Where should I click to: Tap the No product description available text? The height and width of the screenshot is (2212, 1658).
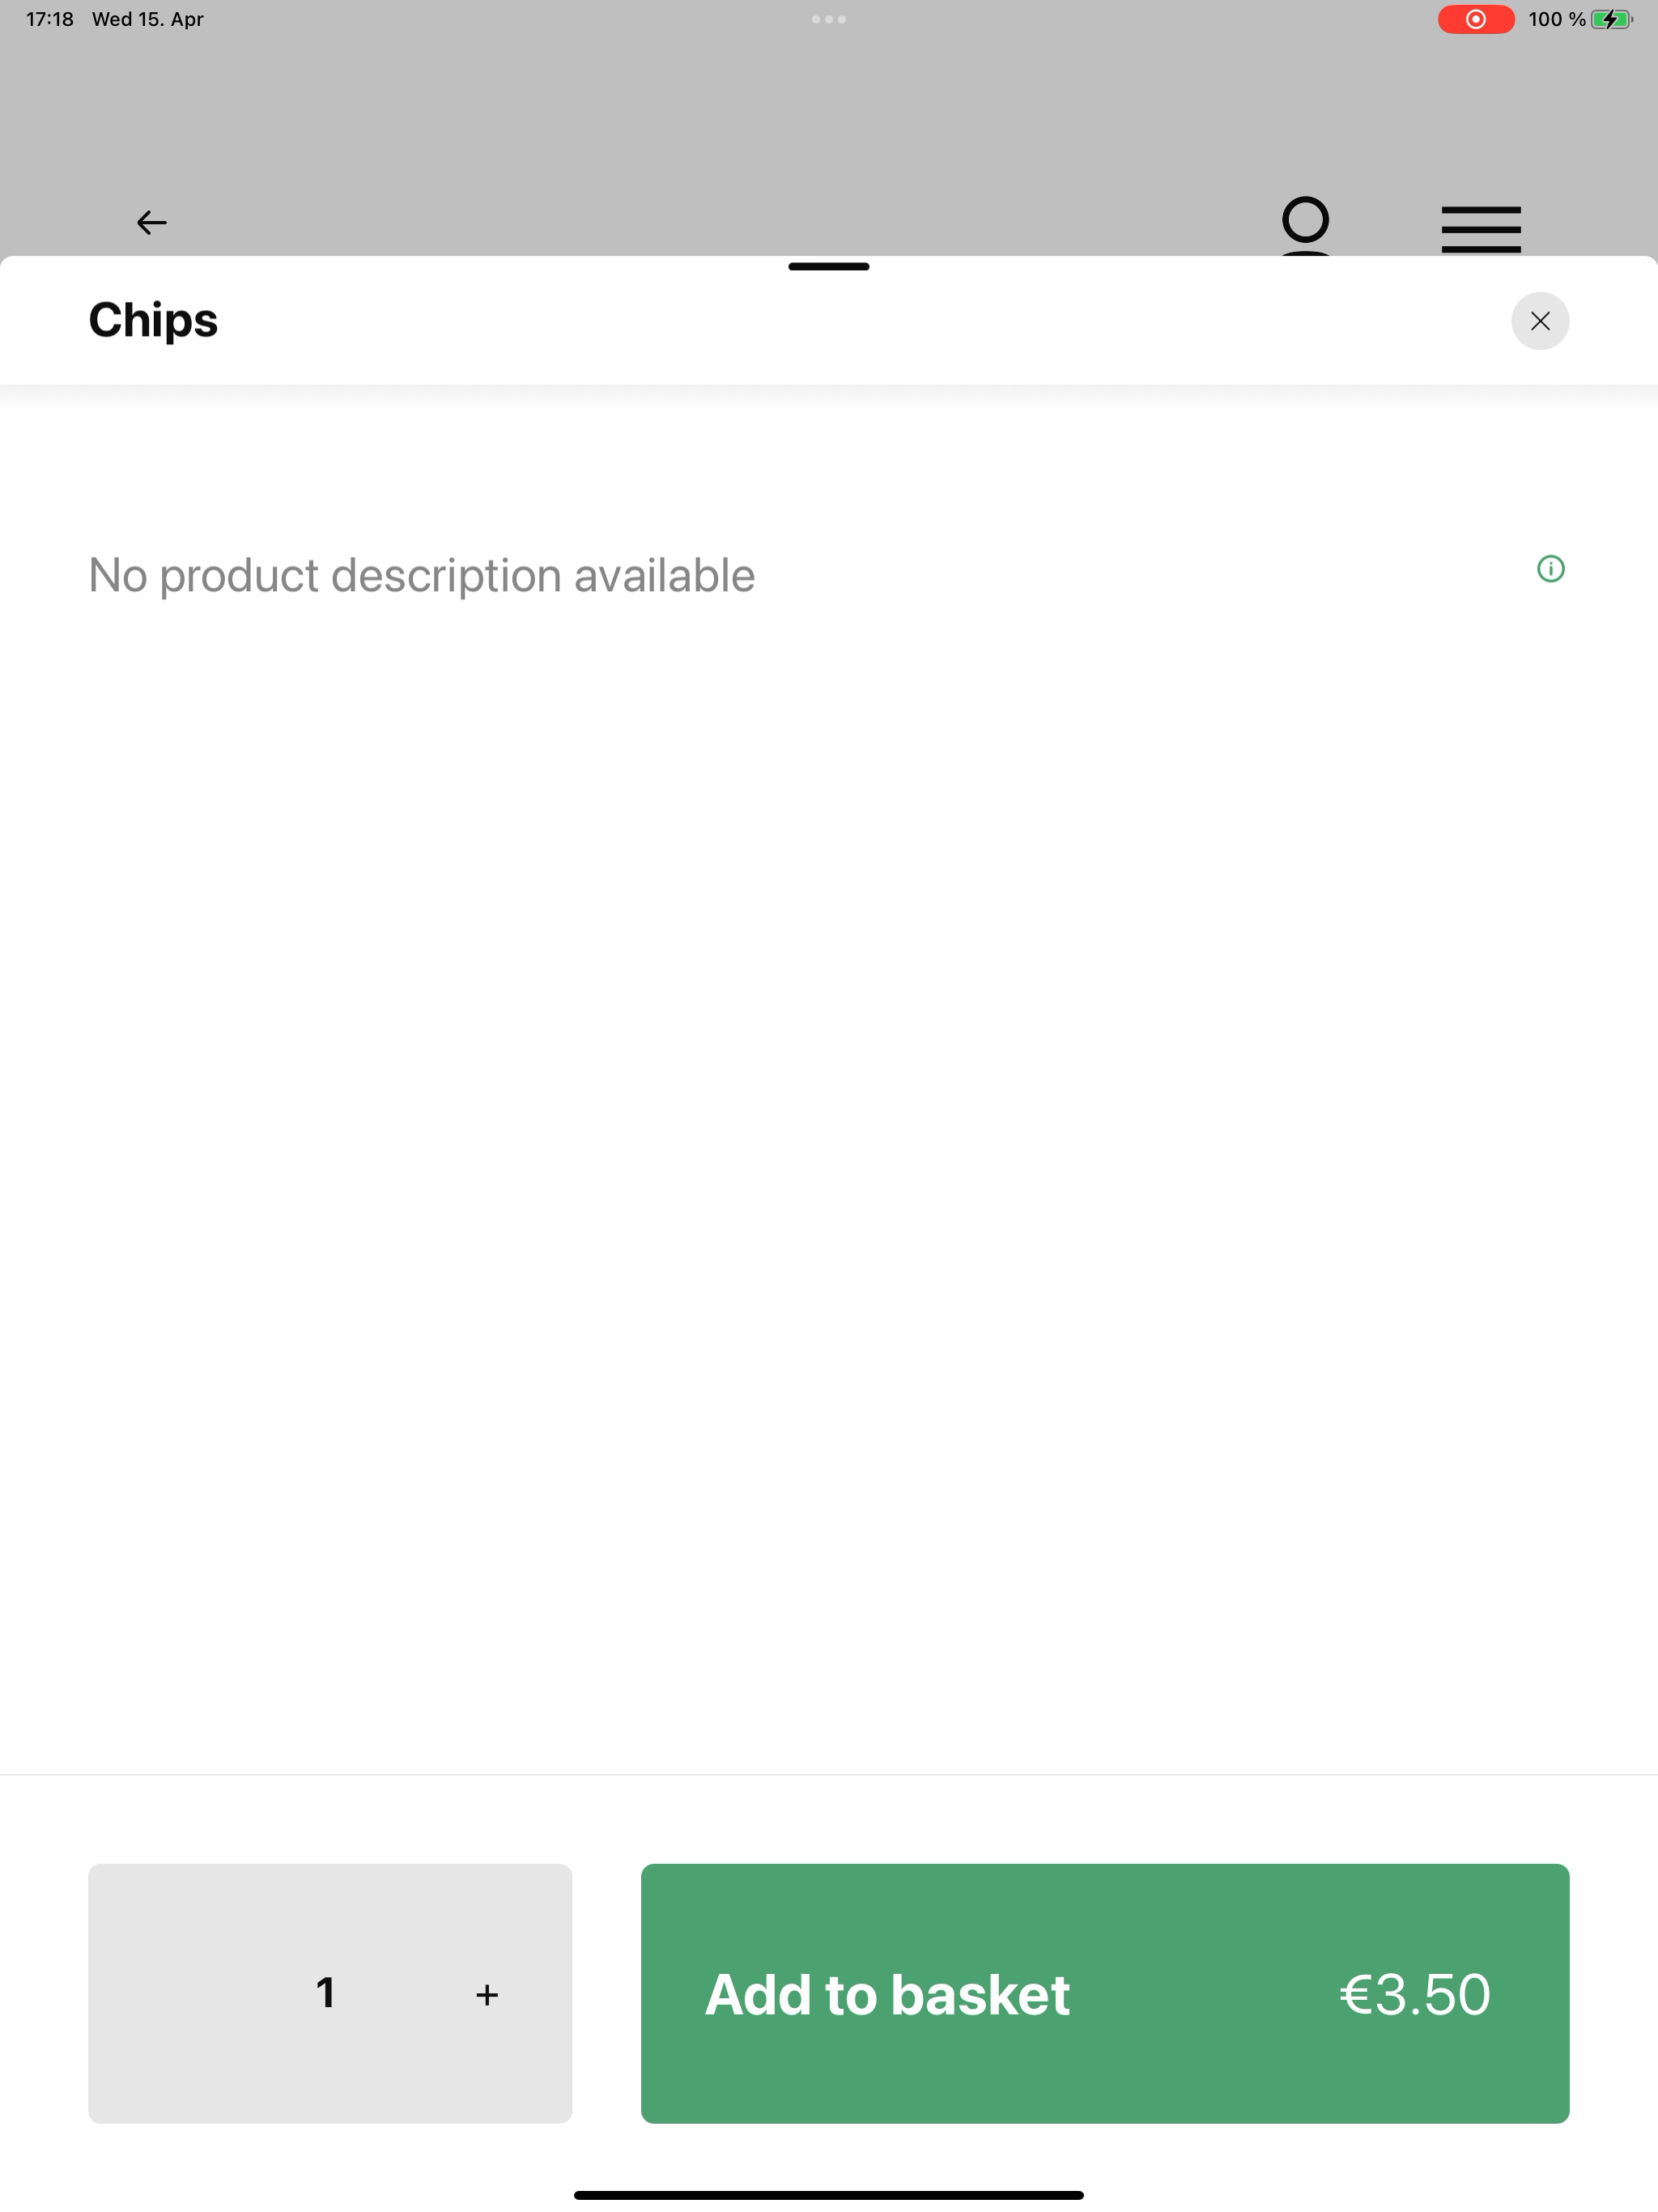(421, 575)
